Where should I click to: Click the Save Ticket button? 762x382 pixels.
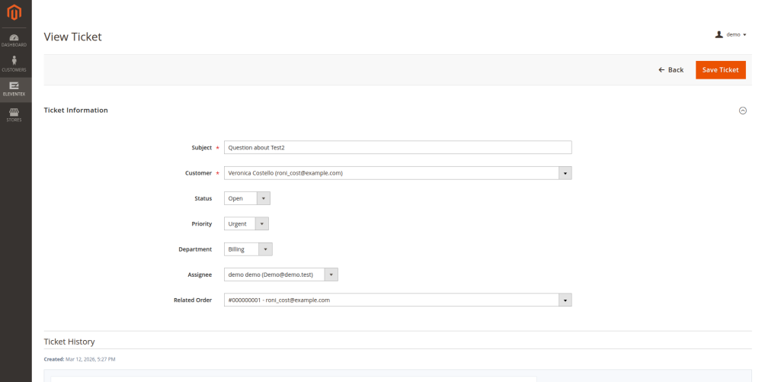click(x=720, y=69)
